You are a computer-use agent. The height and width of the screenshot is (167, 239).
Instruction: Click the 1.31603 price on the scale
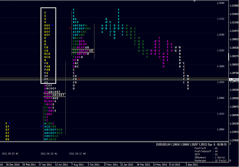(234, 14)
